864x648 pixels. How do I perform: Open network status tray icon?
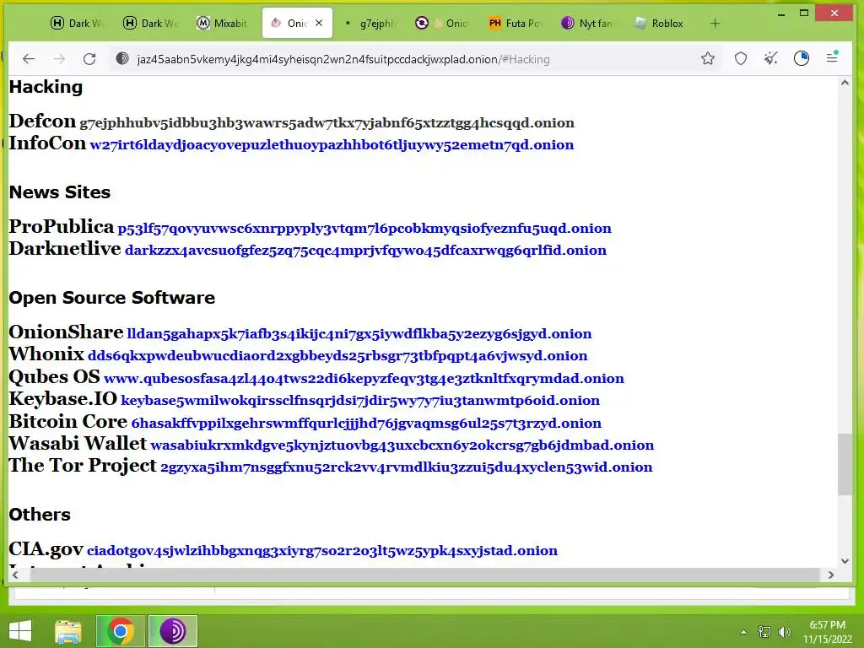tap(764, 631)
